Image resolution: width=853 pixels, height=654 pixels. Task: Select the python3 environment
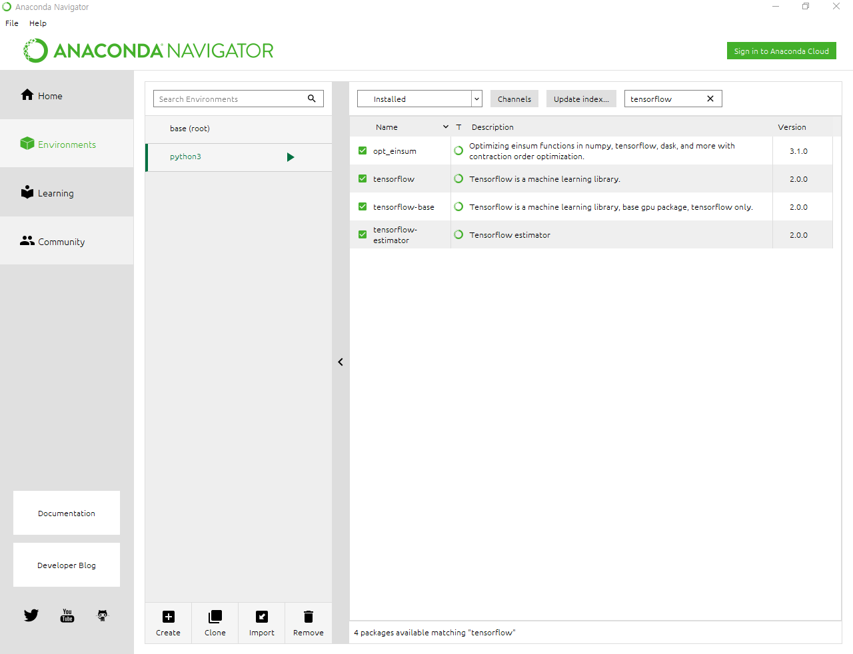pyautogui.click(x=239, y=157)
